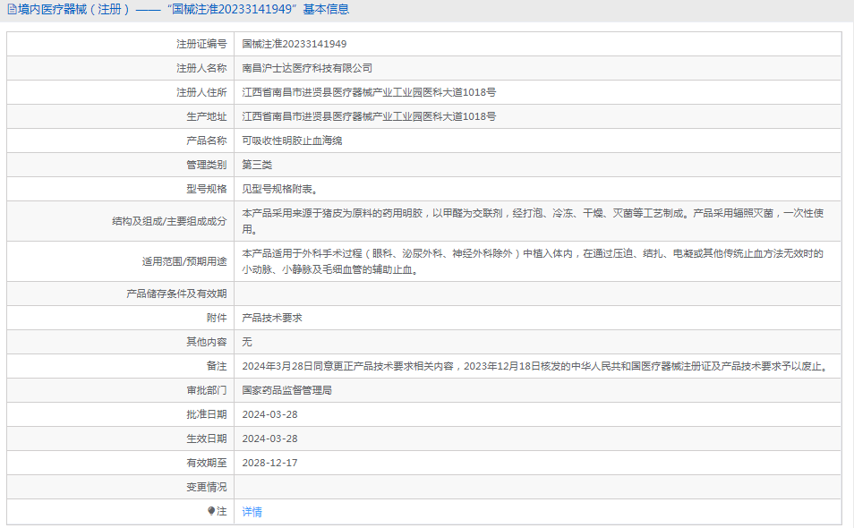Select the expiry date 2028-12-17
The width and height of the screenshot is (854, 528).
[x=269, y=463]
